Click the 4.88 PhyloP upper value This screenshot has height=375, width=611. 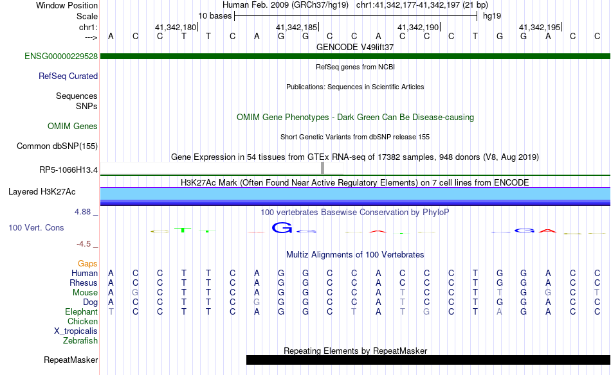[x=82, y=212]
